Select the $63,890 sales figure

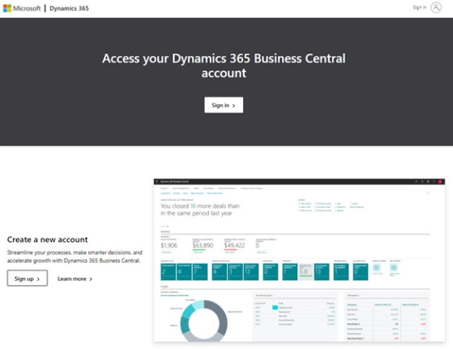point(203,245)
